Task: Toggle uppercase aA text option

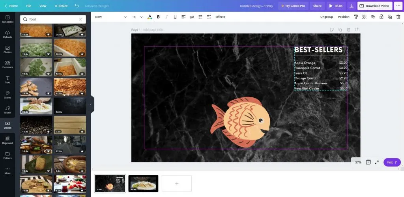Action: 192,17
